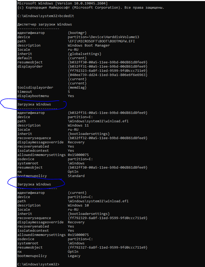This screenshot has width=205, height=267.
Task: Select the 'Диспетчер загрузки Windows' heading
Action: [x=45, y=24]
